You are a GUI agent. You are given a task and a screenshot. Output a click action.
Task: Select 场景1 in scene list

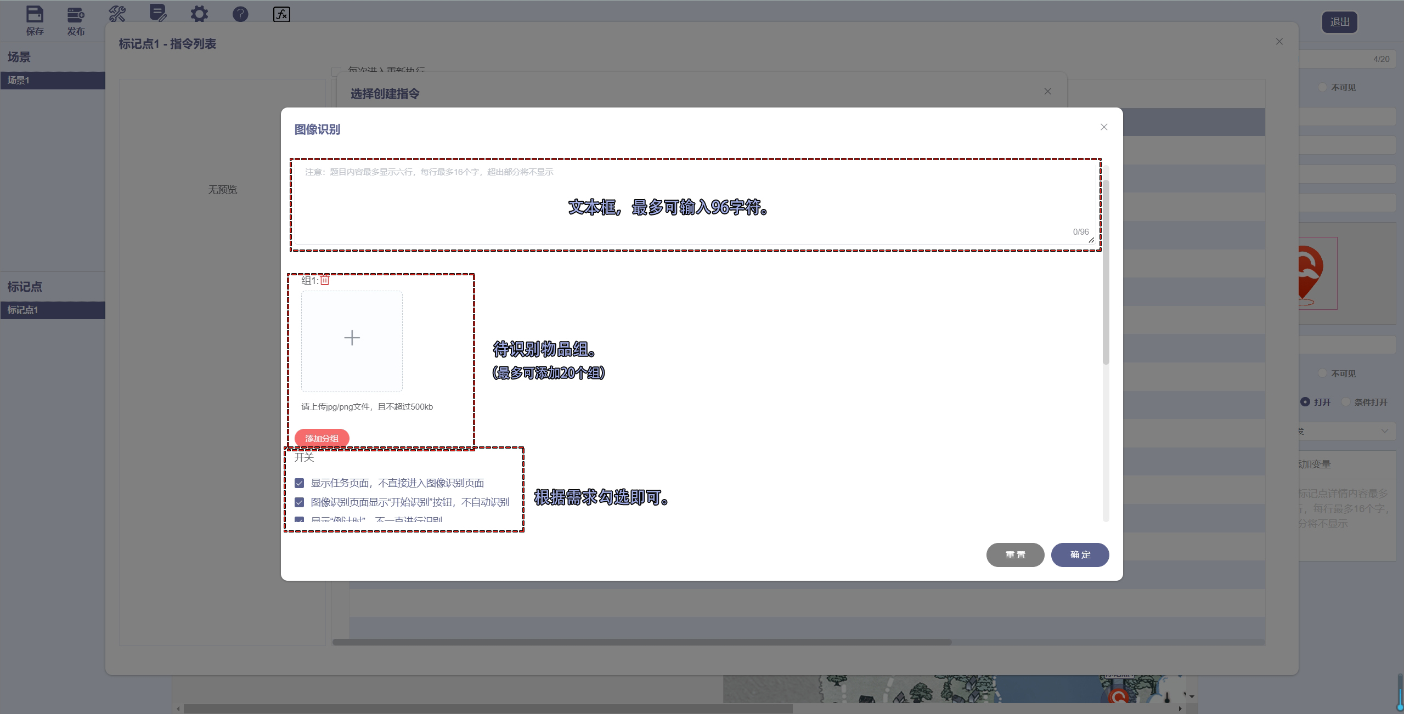pos(53,80)
